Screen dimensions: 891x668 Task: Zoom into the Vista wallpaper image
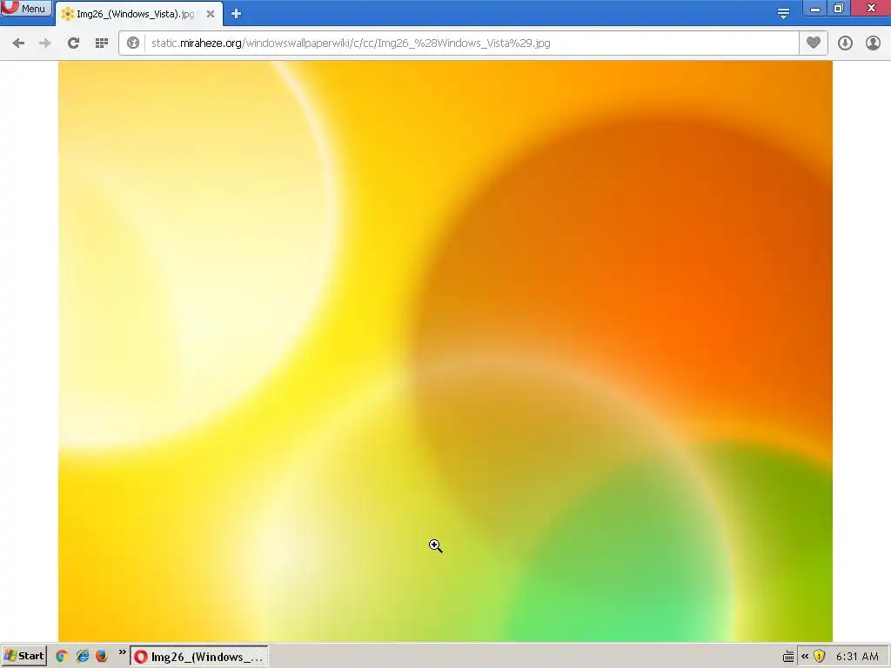point(445,351)
